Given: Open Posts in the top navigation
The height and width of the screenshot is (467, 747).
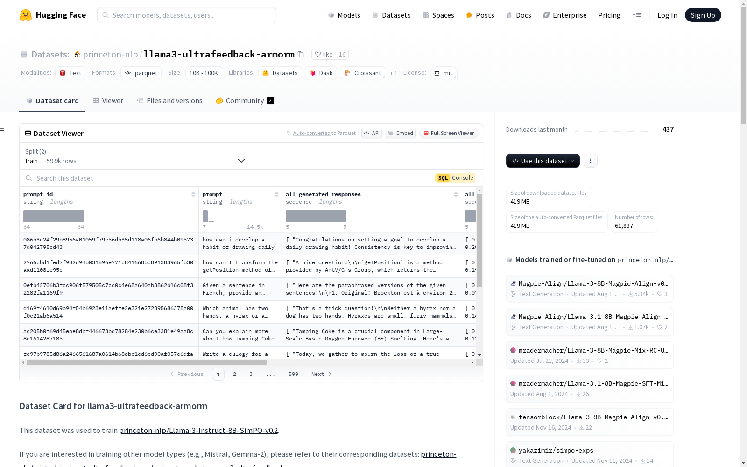Looking at the screenshot, I should pyautogui.click(x=480, y=15).
